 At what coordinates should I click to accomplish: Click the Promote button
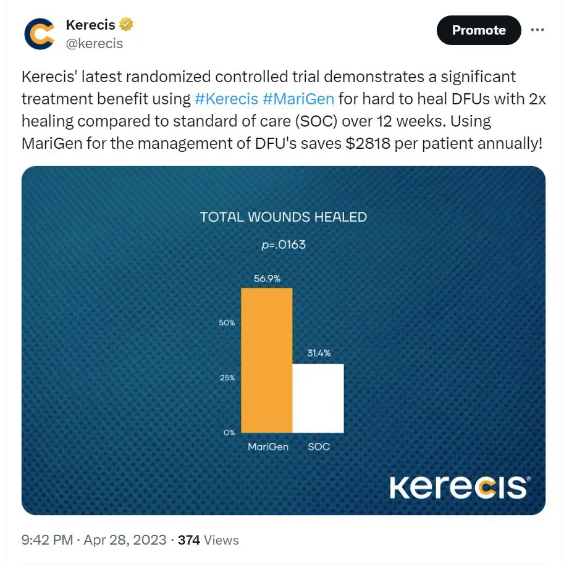click(x=479, y=30)
